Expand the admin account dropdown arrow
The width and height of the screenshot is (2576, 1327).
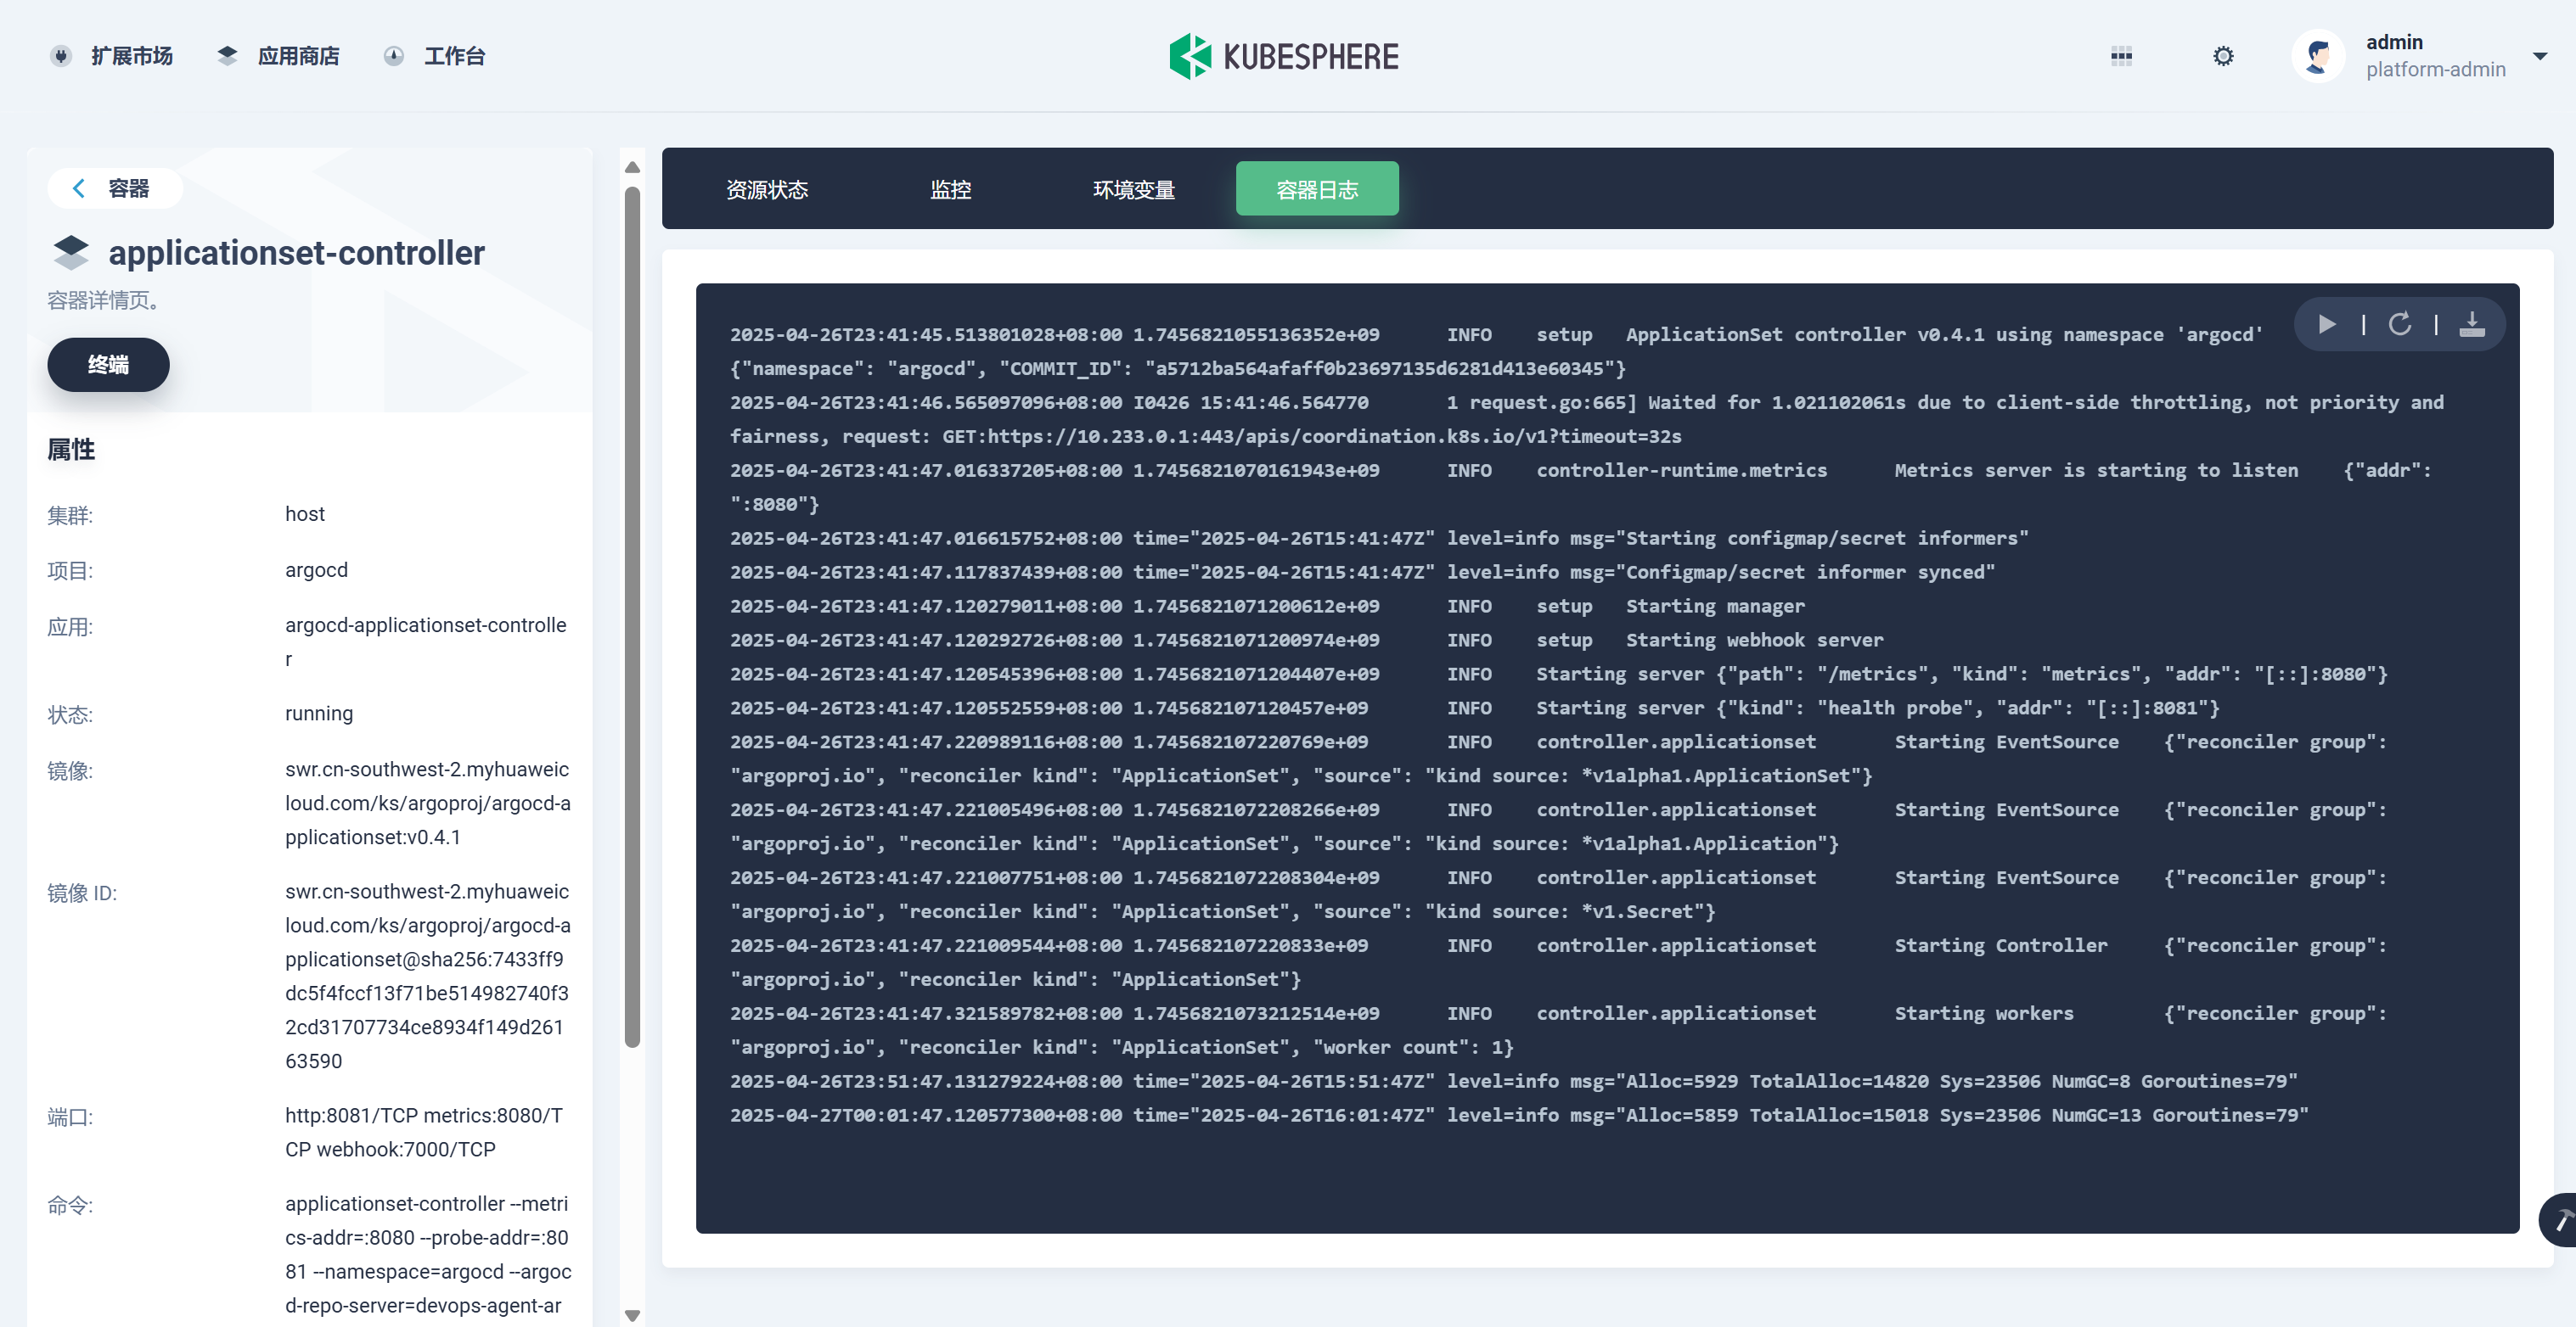pyautogui.click(x=2539, y=56)
